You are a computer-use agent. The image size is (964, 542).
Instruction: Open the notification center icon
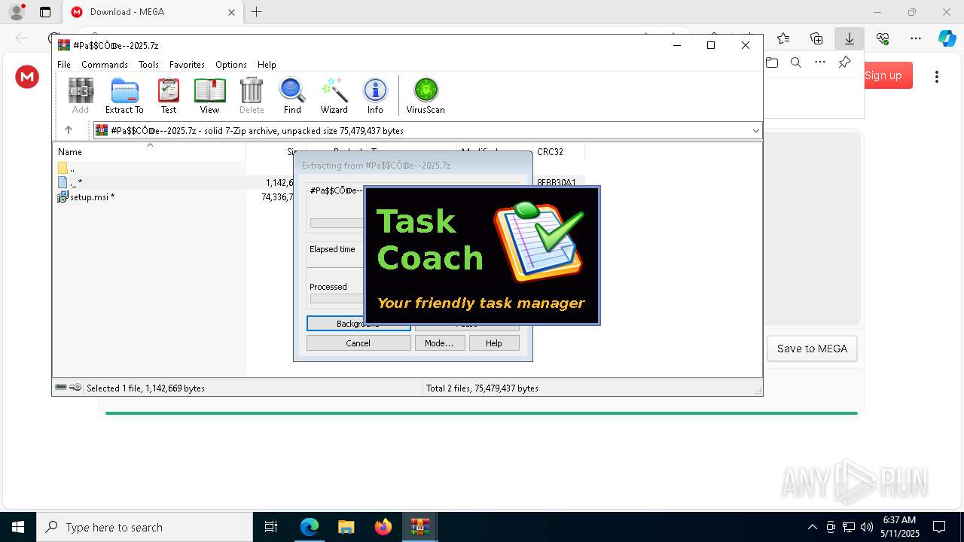tap(939, 527)
